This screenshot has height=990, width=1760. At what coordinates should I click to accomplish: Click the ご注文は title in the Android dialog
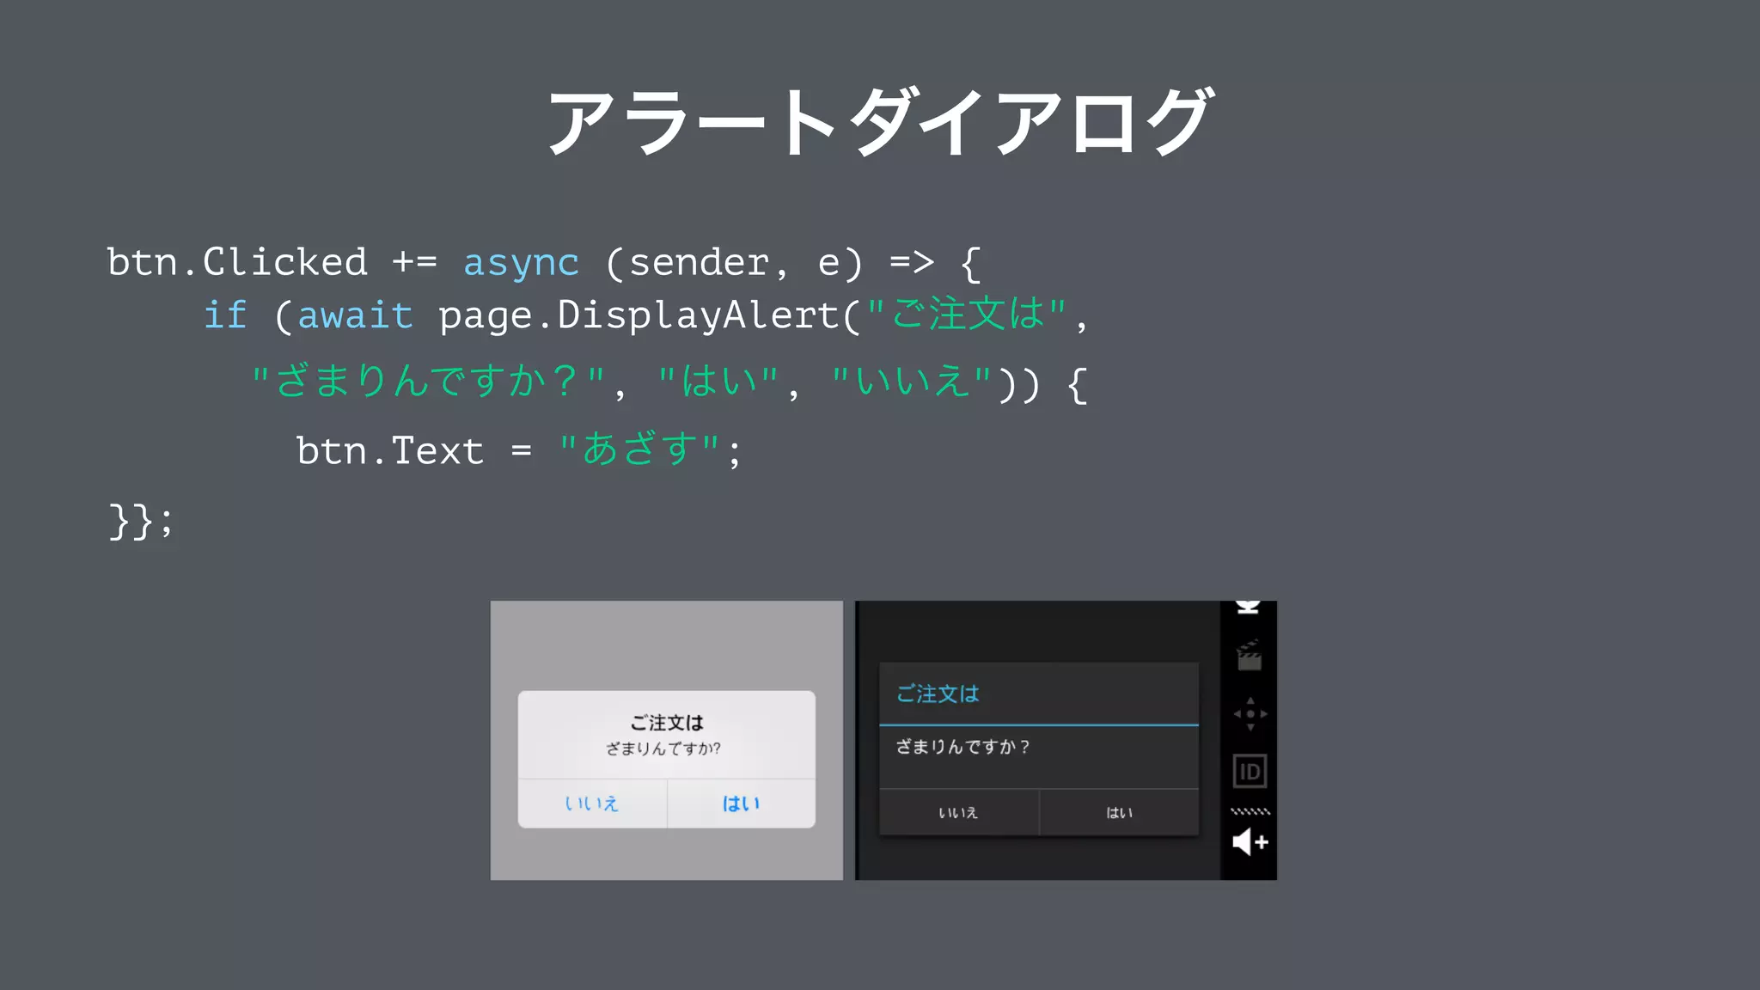(x=938, y=694)
